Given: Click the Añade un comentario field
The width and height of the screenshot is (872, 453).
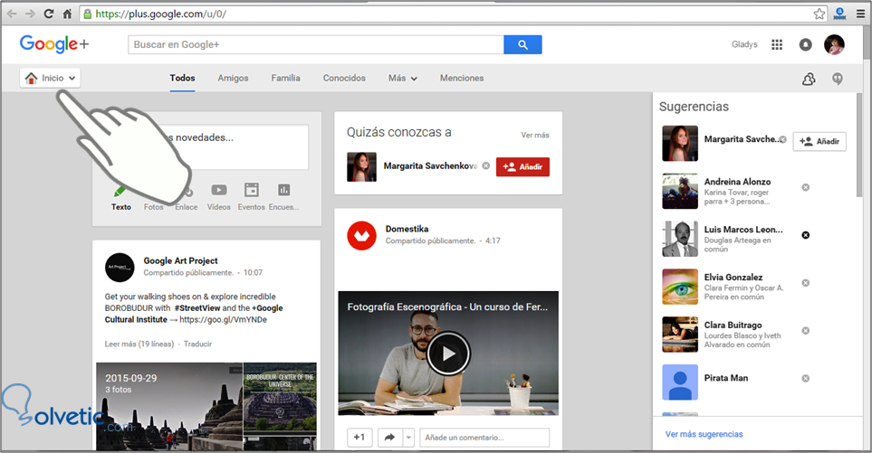Looking at the screenshot, I should (x=484, y=438).
